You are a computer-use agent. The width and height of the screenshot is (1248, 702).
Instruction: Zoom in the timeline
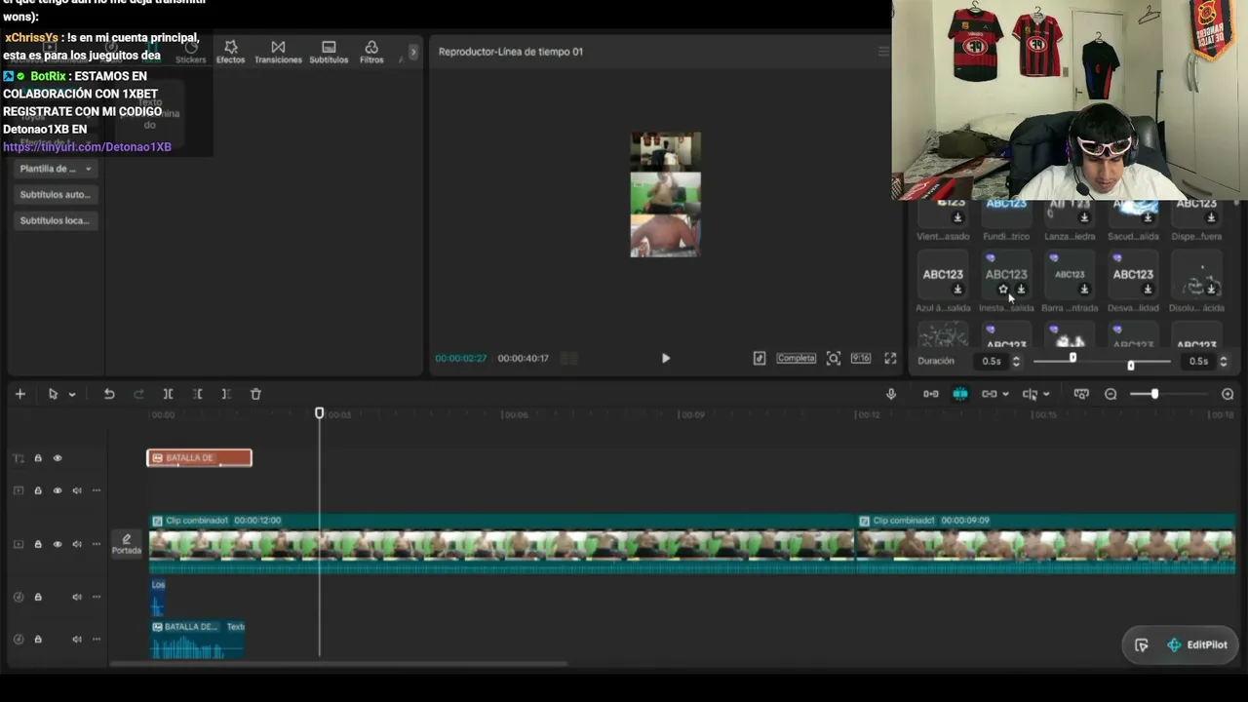click(x=1228, y=394)
